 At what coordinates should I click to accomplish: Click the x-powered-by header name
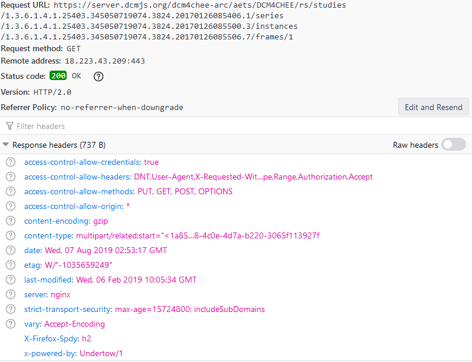[x=50, y=353]
